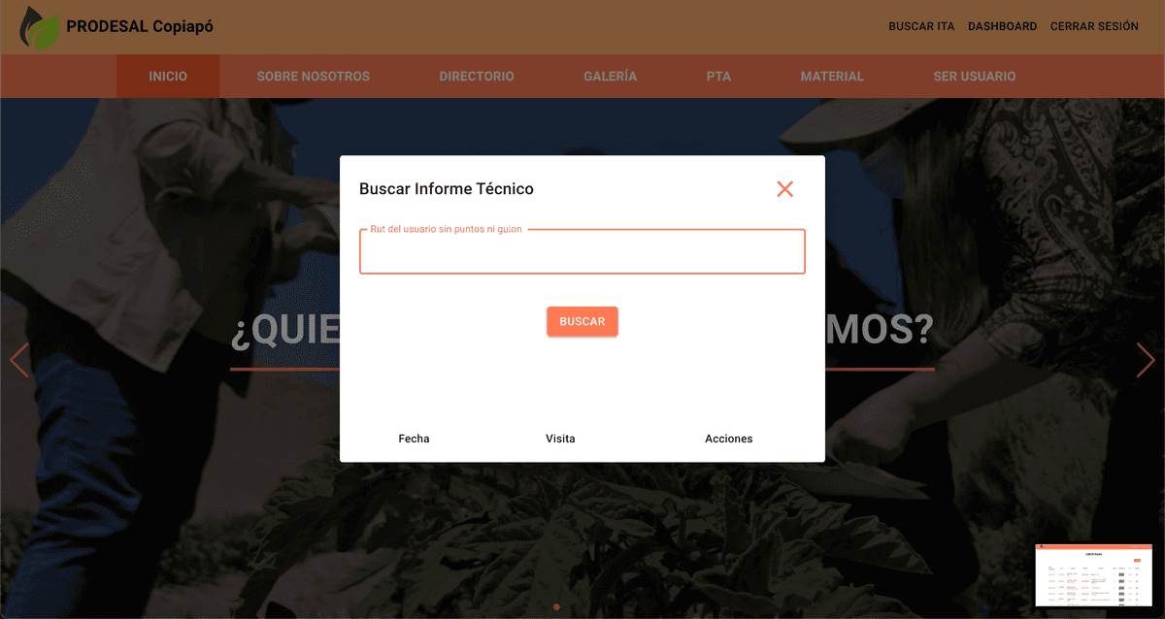Screen dimensions: 1165x619
Task: Click the BUSCAR button in dialog
Action: tap(582, 321)
